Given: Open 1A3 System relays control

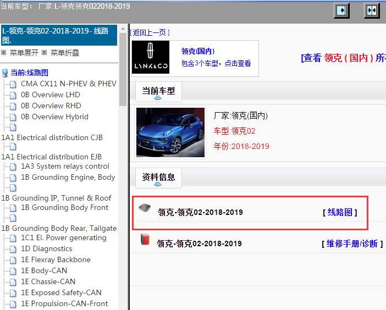Looking at the screenshot, I should click(x=65, y=167).
